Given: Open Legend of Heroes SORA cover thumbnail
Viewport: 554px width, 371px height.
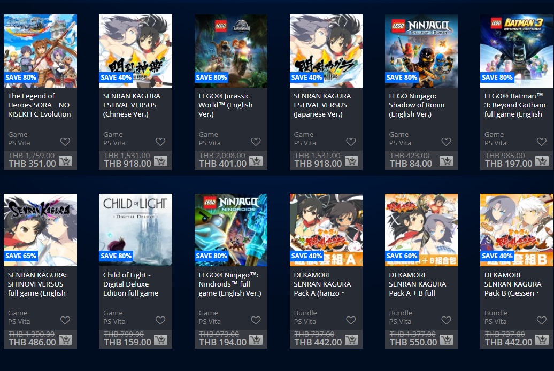Looking at the screenshot, I should click(40, 51).
